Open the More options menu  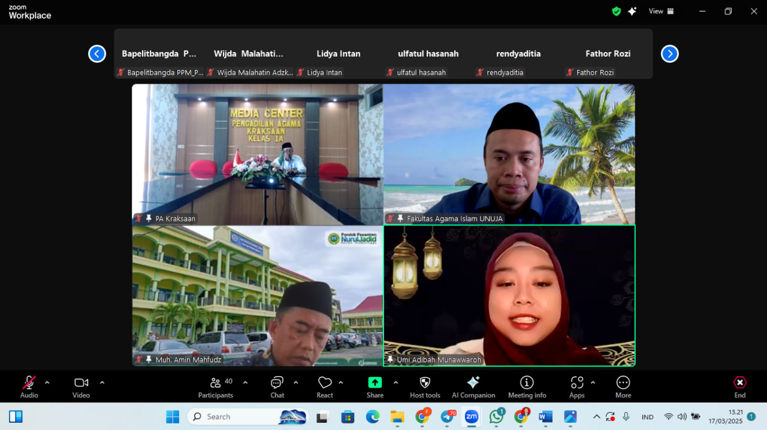pos(623,387)
